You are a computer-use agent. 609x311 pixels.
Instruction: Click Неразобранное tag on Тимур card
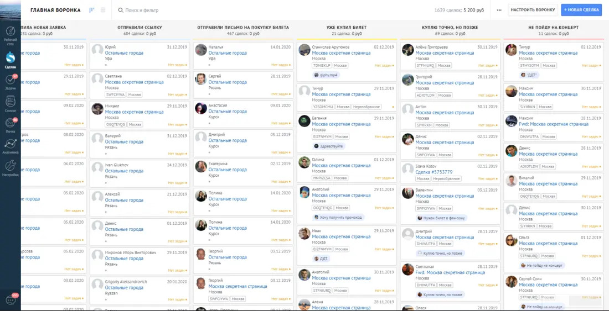click(x=367, y=107)
